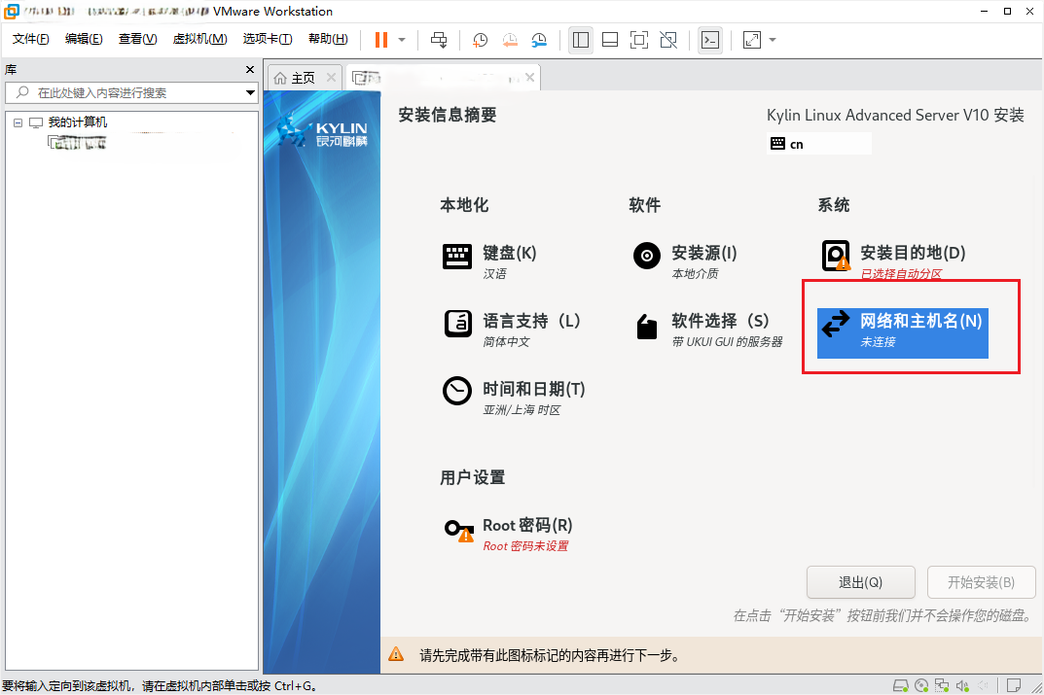This screenshot has width=1044, height=695.
Task: Click the stretch guest display icon
Action: click(x=752, y=40)
